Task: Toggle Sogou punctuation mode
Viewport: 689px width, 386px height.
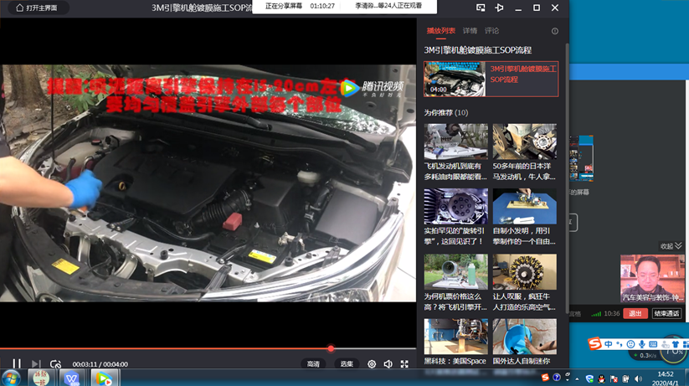Action: tap(620, 344)
